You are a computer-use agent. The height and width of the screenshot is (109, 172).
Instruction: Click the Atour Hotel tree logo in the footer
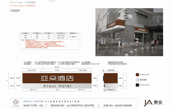pyautogui.click(x=16, y=103)
